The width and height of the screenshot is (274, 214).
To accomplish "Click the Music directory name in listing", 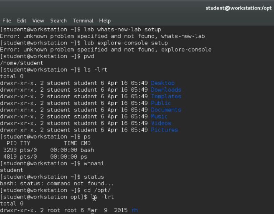I will click(159, 117).
